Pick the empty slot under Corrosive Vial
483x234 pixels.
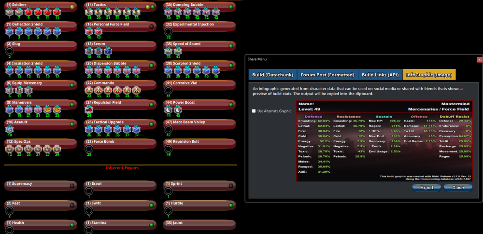168,90
